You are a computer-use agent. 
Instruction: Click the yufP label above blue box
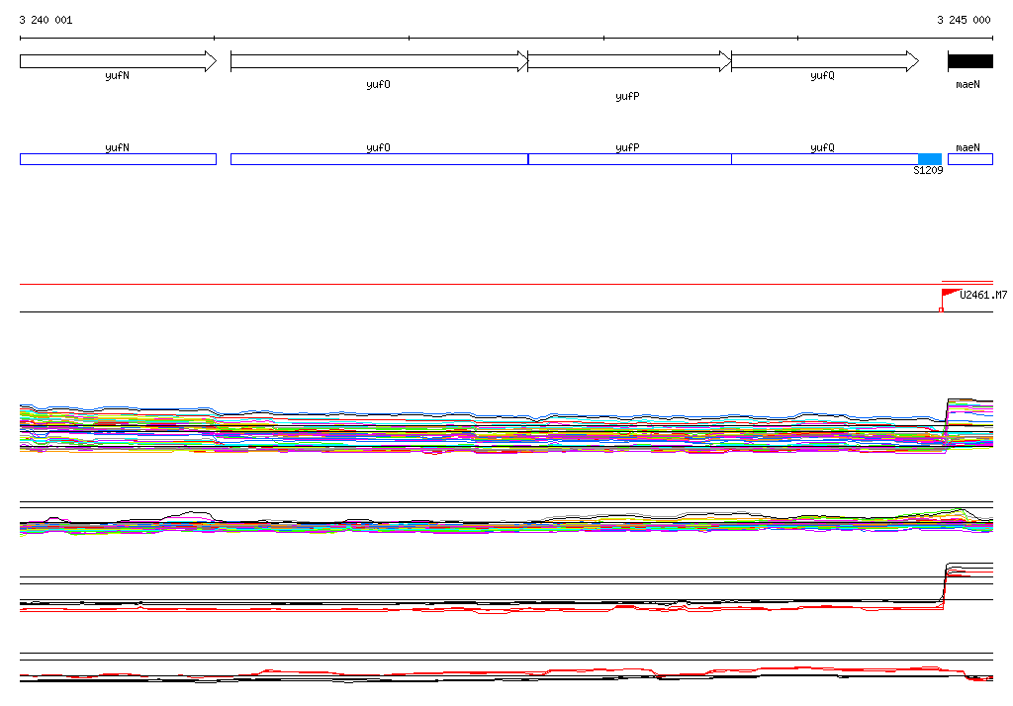[x=627, y=148]
